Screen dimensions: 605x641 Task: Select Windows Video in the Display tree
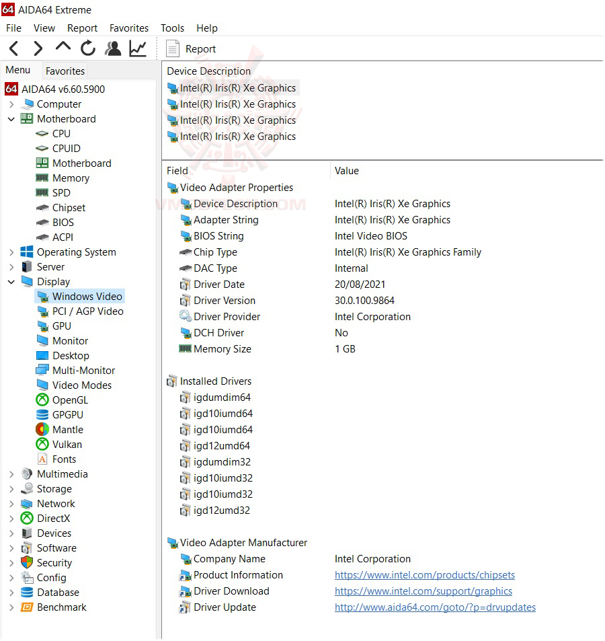[x=87, y=297]
